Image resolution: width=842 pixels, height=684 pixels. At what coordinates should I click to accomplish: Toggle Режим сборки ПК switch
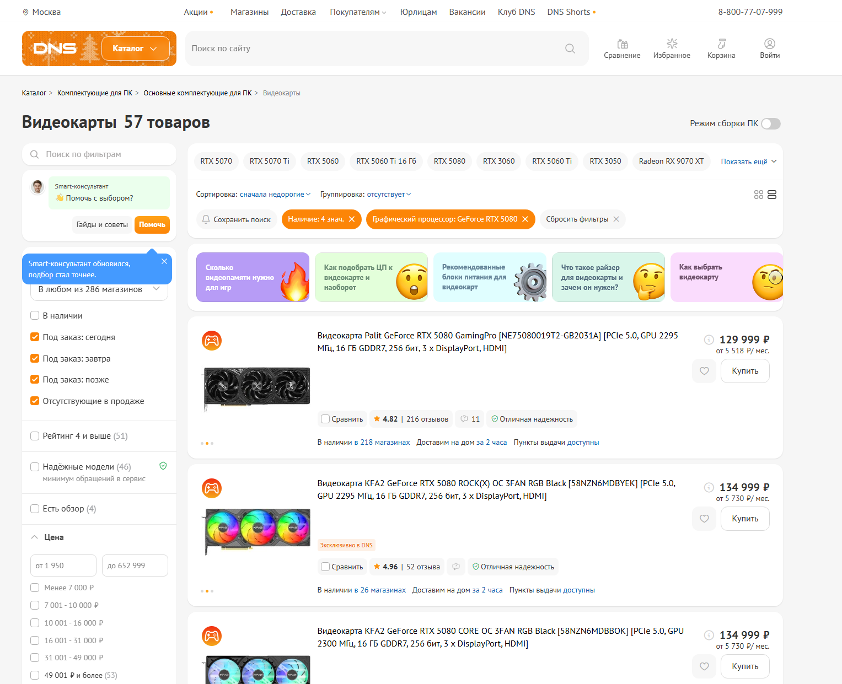pyautogui.click(x=771, y=124)
